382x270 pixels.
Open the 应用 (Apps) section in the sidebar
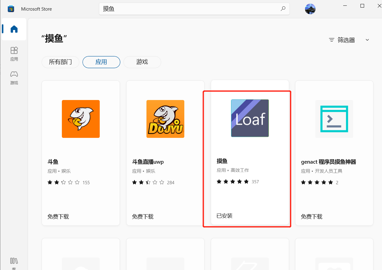14,54
